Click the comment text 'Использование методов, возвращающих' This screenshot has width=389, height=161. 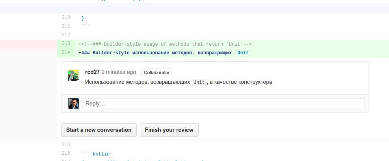(138, 82)
